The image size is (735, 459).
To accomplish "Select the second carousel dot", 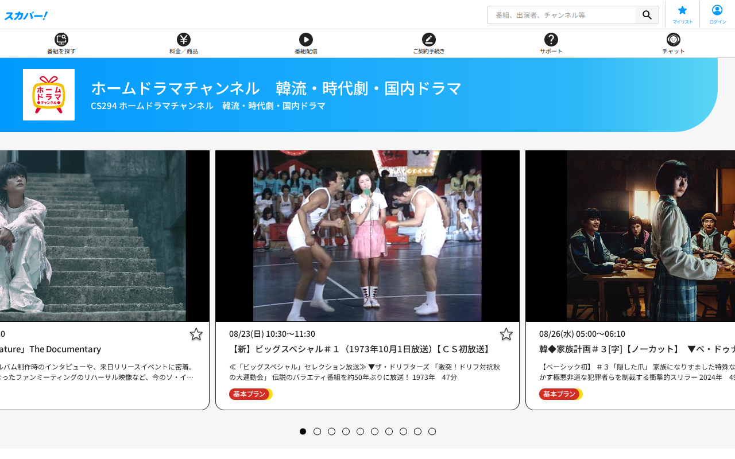I will pos(318,431).
